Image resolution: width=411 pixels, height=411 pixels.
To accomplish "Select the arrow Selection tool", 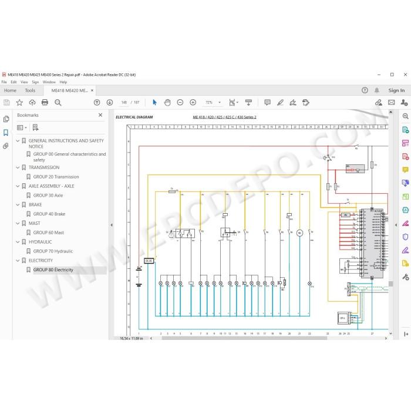I will click(x=154, y=103).
